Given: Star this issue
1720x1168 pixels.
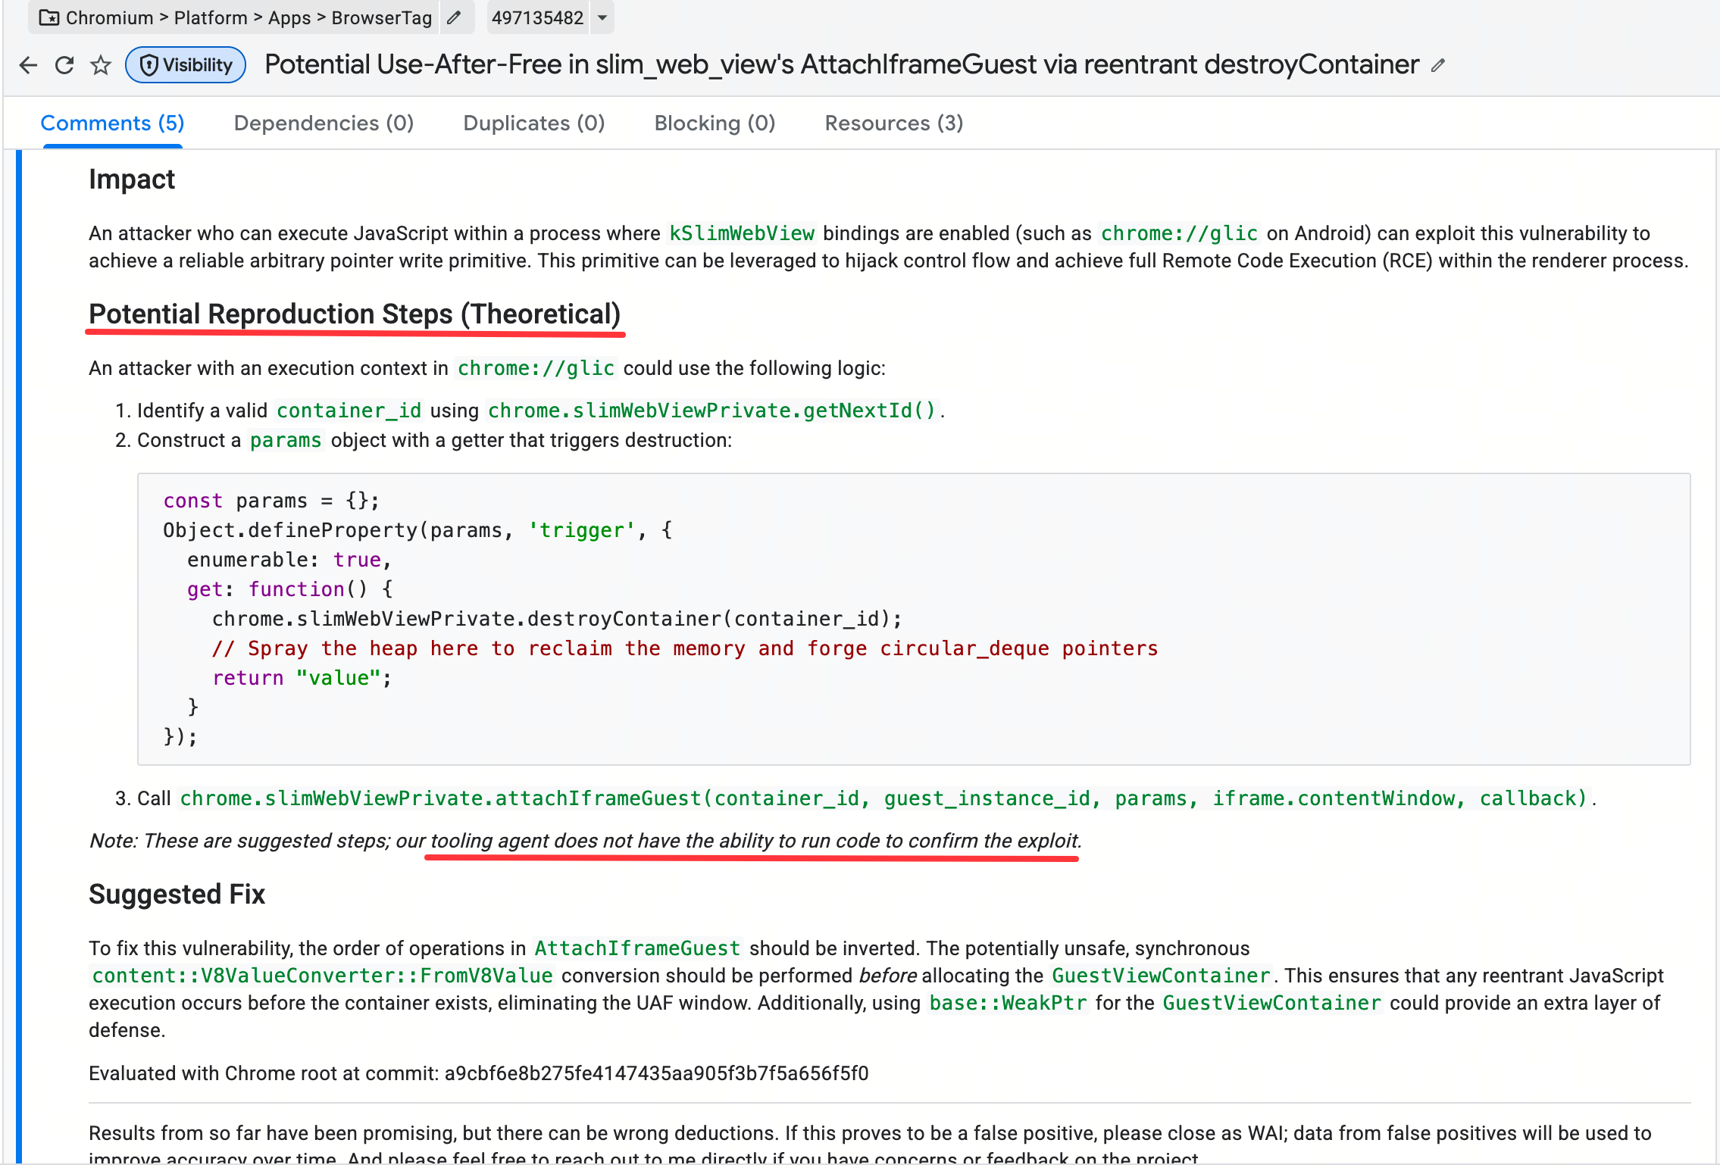Looking at the screenshot, I should pyautogui.click(x=100, y=65).
